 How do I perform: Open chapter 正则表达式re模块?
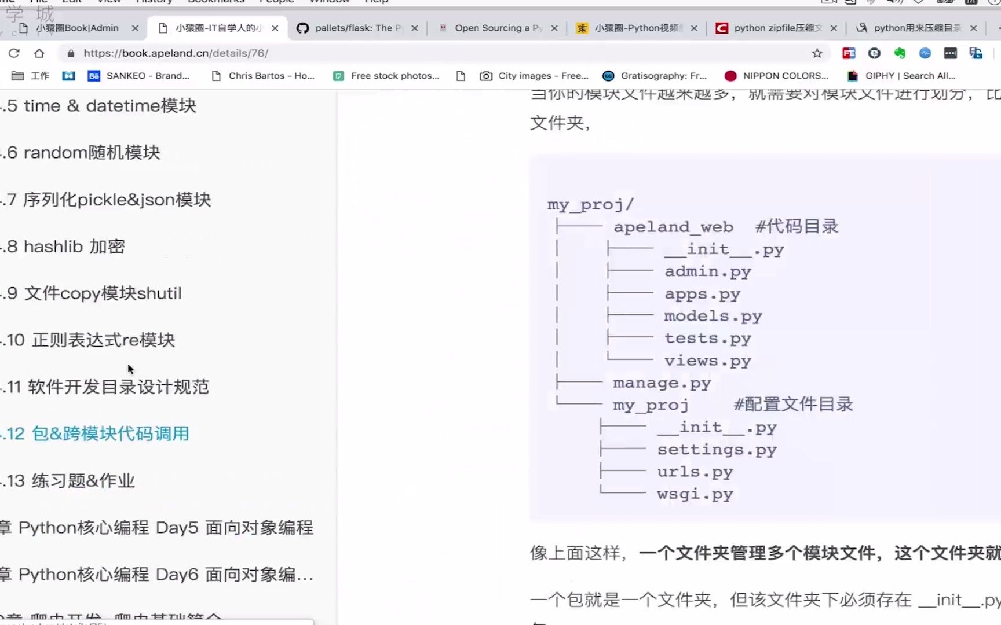pos(87,340)
